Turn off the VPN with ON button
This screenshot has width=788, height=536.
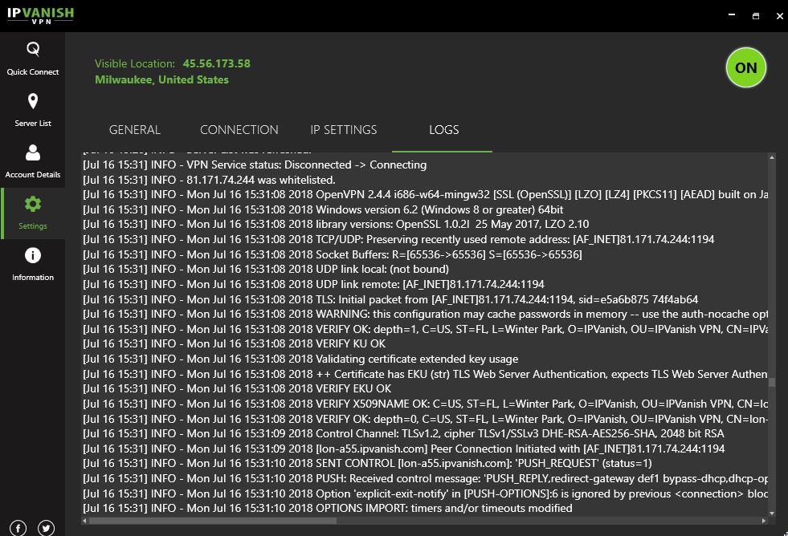click(745, 67)
